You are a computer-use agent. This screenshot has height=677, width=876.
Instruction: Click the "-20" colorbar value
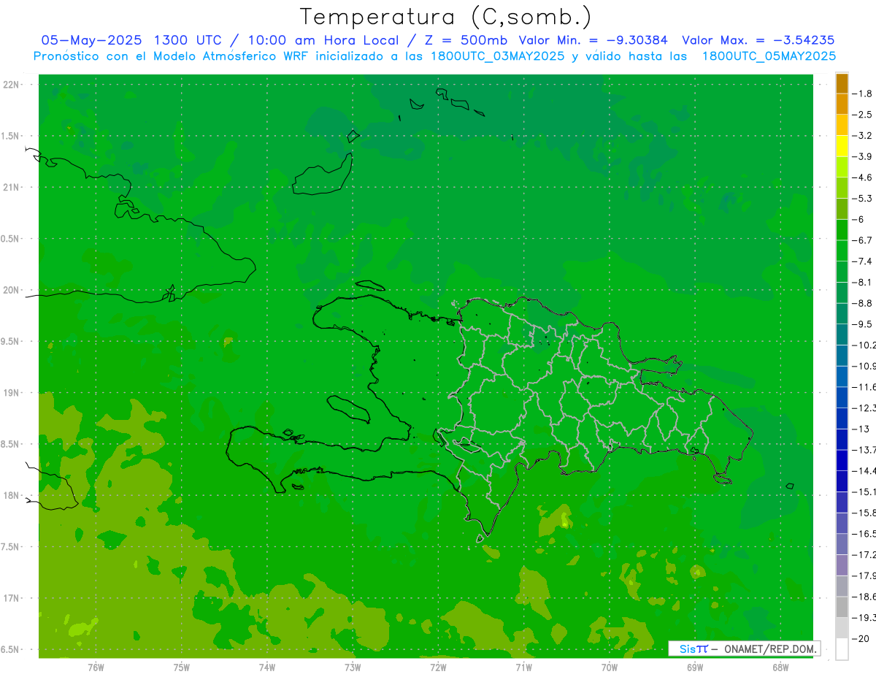[x=861, y=639]
